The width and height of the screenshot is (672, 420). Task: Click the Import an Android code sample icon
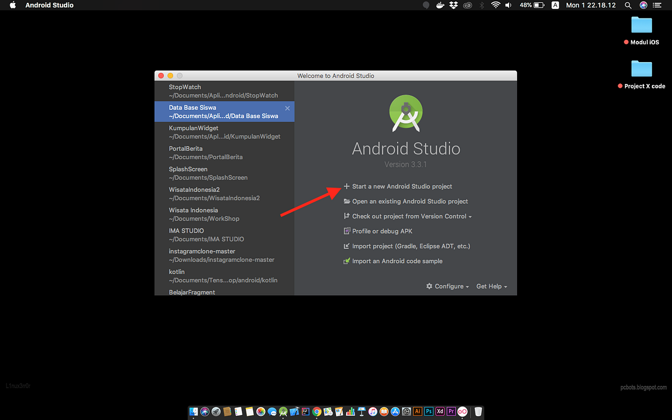point(347,261)
